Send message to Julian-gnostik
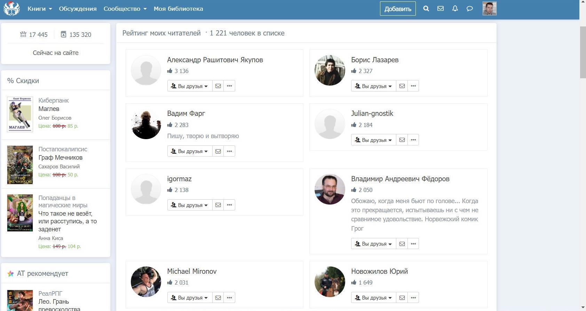Viewport: 586px width, 311px height. pos(402,140)
